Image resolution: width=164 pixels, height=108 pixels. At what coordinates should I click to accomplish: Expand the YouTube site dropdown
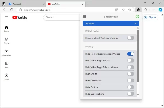111,23
